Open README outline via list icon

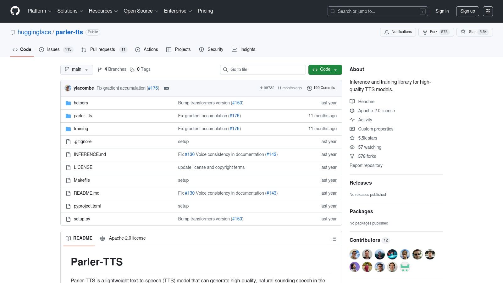[x=334, y=238]
